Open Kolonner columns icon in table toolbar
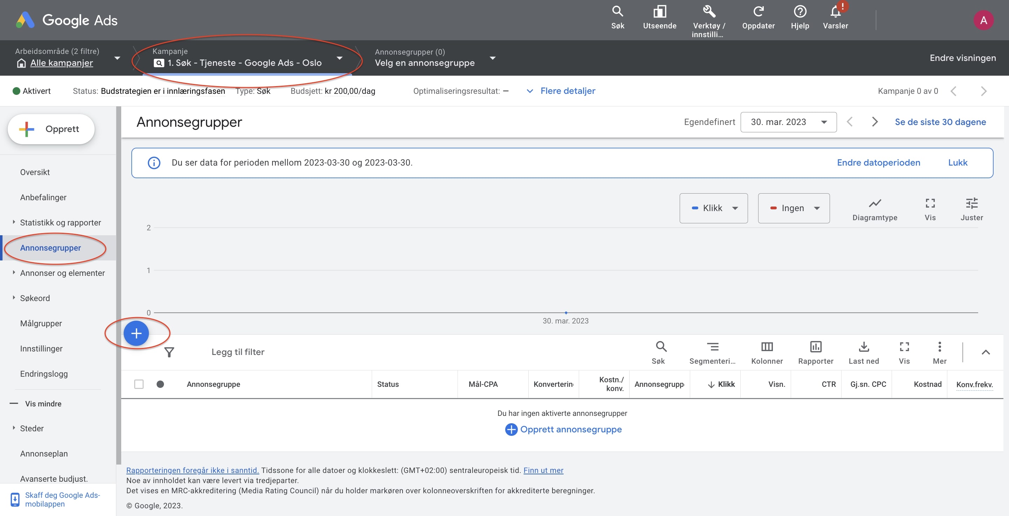 coord(767,347)
